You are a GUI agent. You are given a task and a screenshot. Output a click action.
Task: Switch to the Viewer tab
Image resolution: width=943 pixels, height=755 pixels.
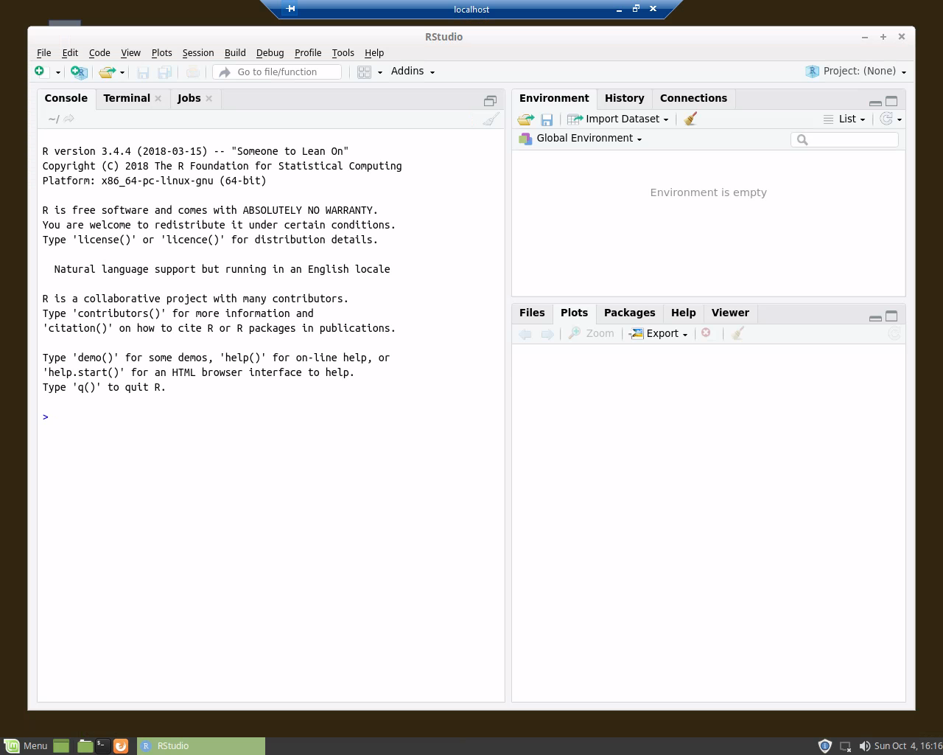click(730, 313)
